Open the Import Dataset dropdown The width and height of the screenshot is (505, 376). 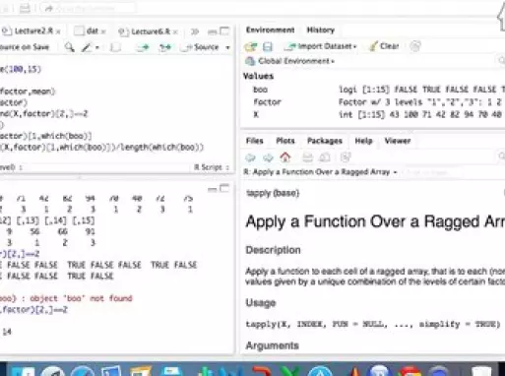point(321,46)
